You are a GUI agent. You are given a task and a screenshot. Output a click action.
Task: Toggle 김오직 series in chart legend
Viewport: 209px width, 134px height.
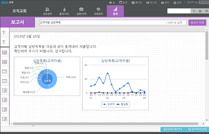(109, 104)
